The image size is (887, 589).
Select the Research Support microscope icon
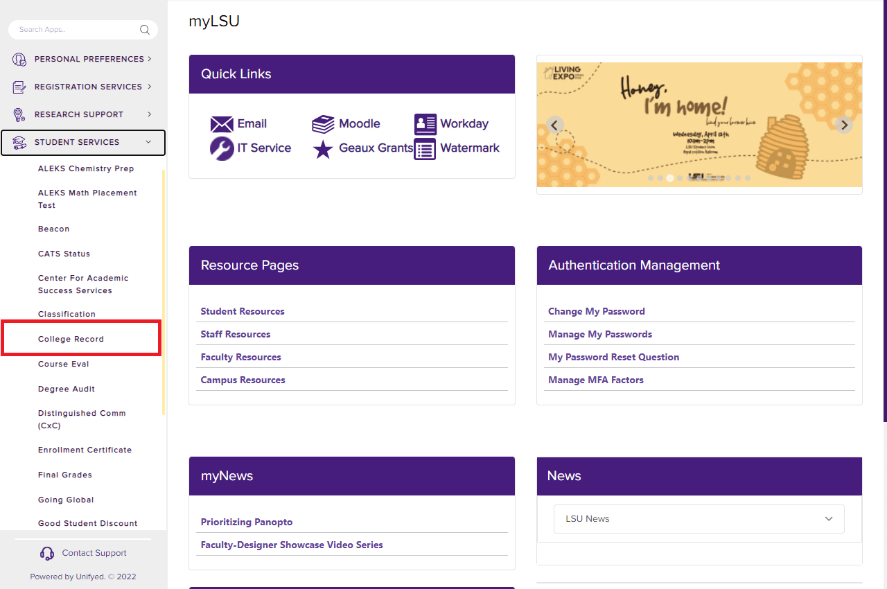tap(19, 114)
